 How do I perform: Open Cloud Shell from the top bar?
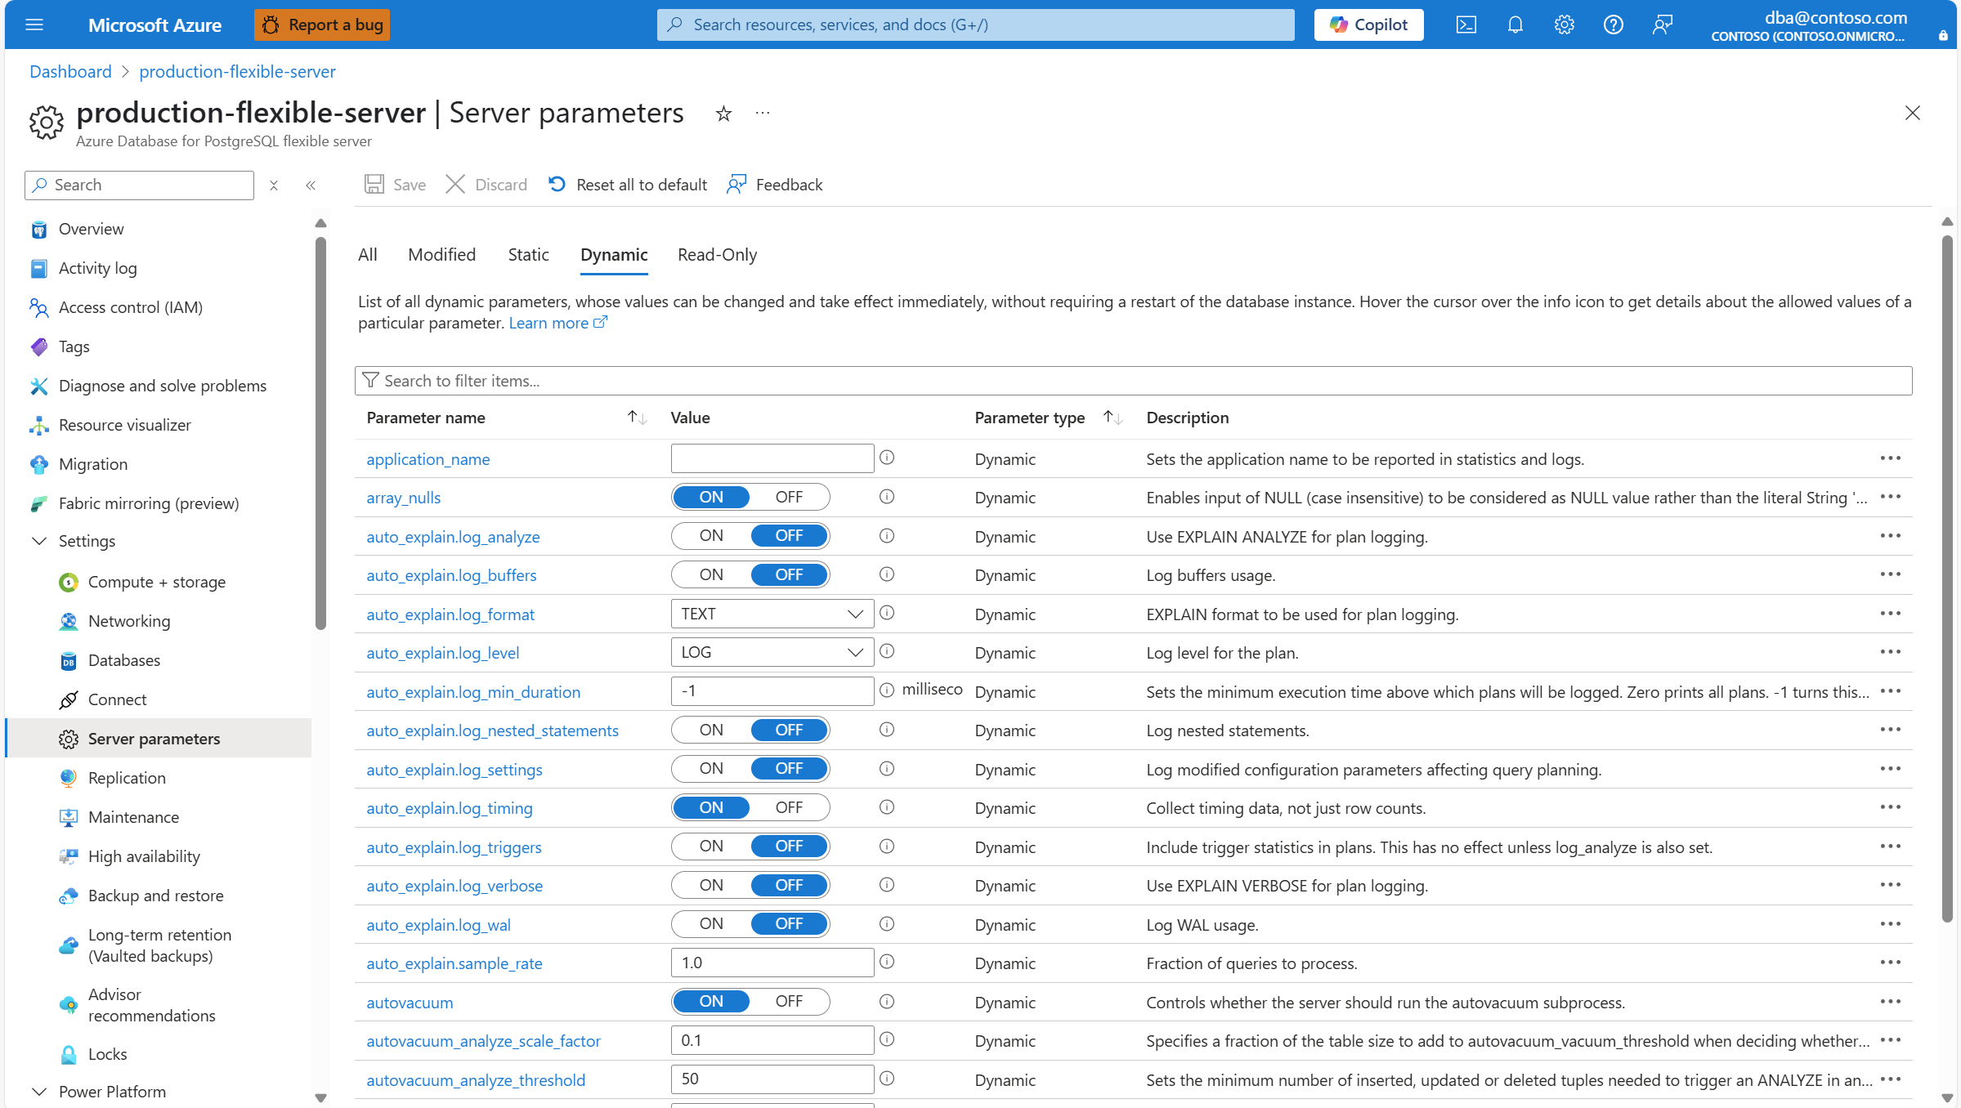pyautogui.click(x=1466, y=25)
